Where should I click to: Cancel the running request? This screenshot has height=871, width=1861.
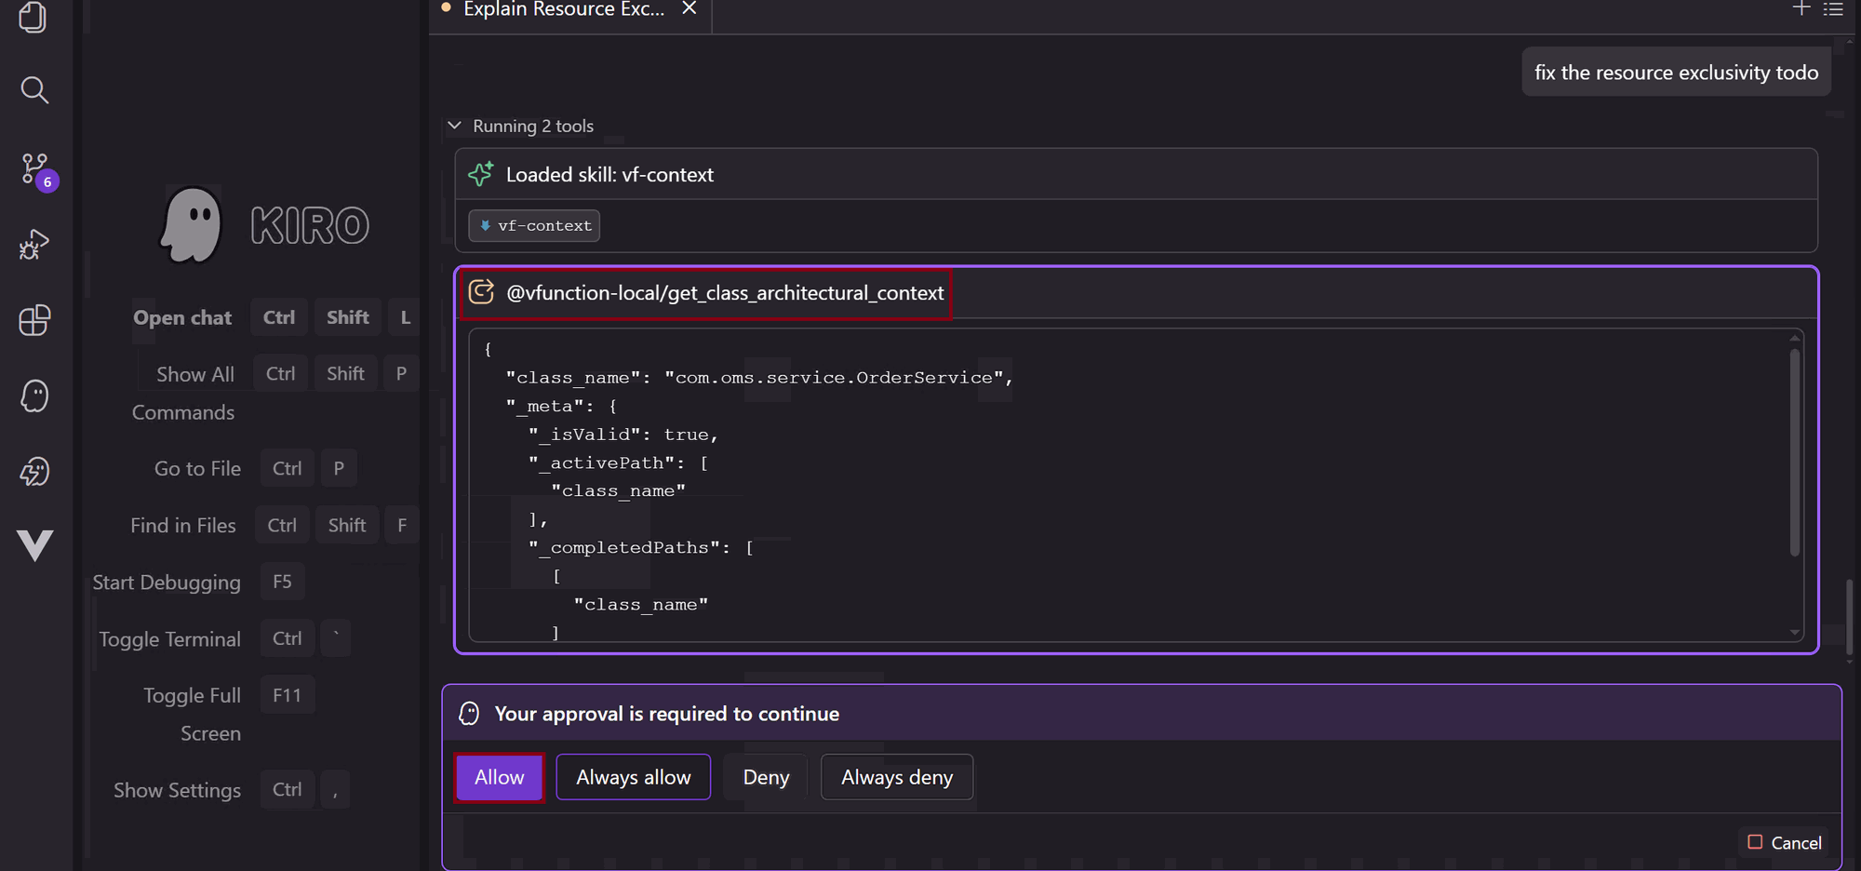coord(1785,842)
